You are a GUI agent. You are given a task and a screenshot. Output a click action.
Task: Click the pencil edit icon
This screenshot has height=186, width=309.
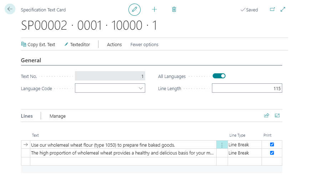(x=135, y=9)
